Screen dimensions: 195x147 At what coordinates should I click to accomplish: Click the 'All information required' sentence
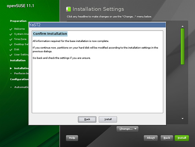pyautogui.click(x=71, y=41)
